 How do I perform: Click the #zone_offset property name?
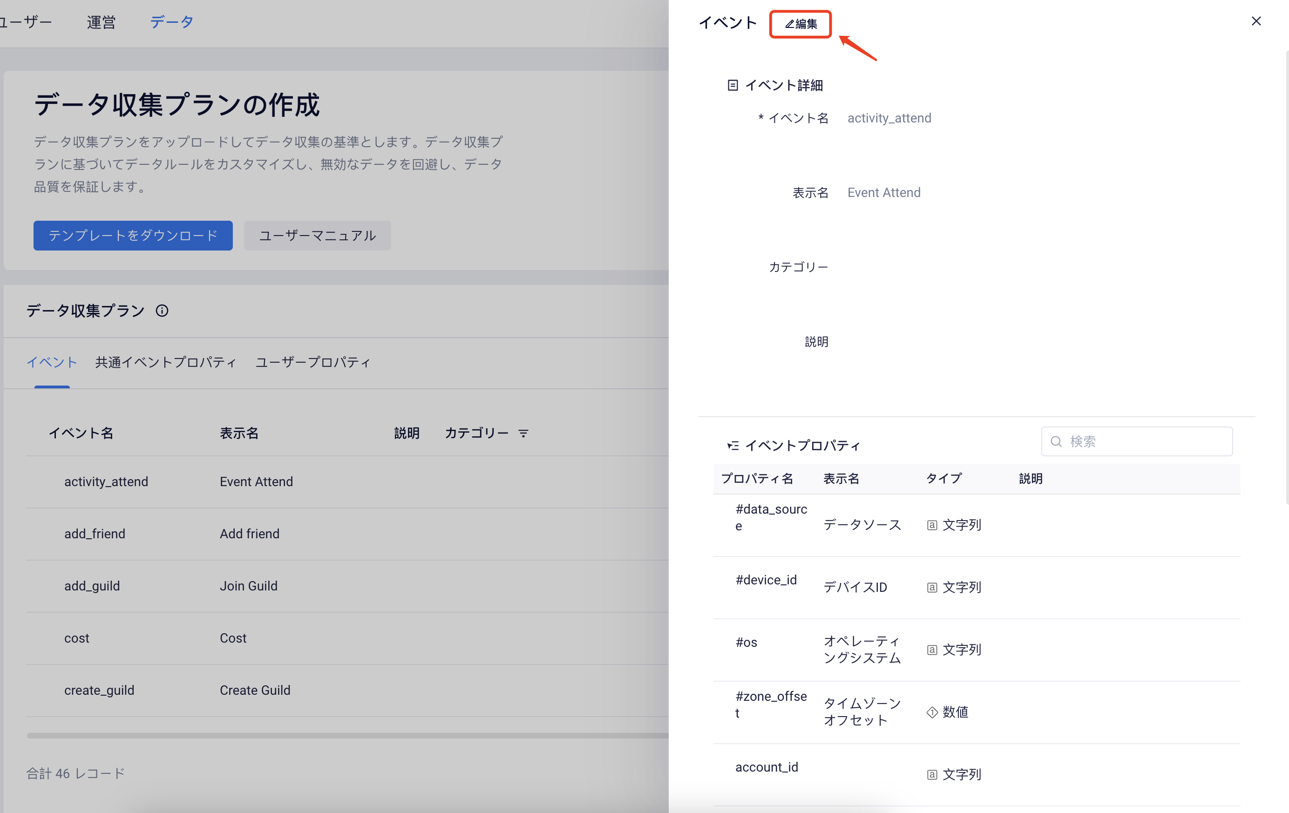pyautogui.click(x=771, y=705)
